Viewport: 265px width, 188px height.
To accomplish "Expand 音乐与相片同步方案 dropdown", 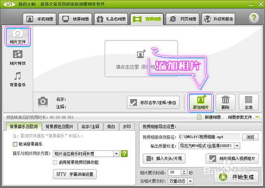I will pyautogui.click(x=116, y=153).
